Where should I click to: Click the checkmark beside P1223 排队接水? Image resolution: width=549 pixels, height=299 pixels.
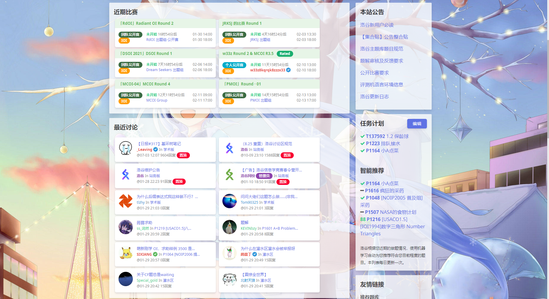(362, 144)
